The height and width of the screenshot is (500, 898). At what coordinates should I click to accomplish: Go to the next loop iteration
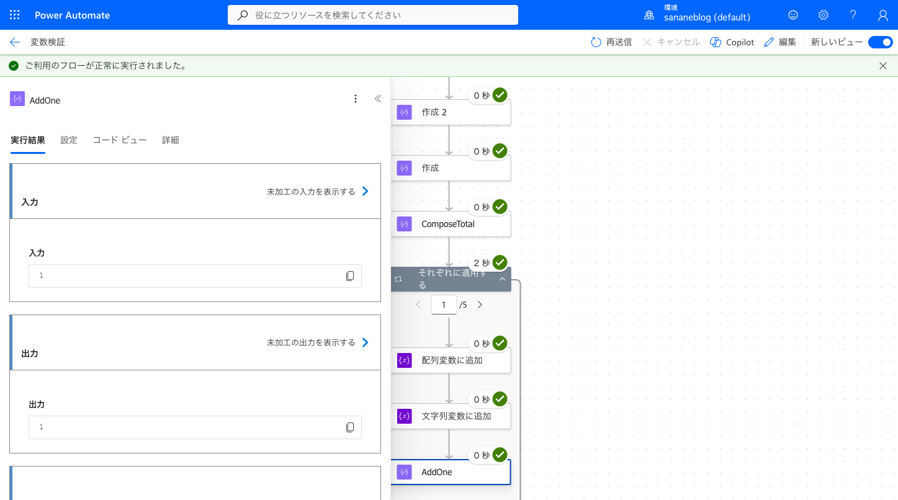[x=480, y=305]
